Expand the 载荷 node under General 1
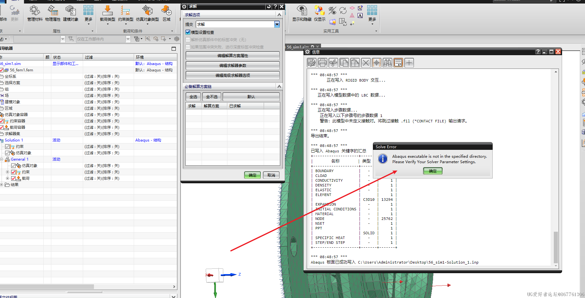585x298 pixels. [x=7, y=178]
